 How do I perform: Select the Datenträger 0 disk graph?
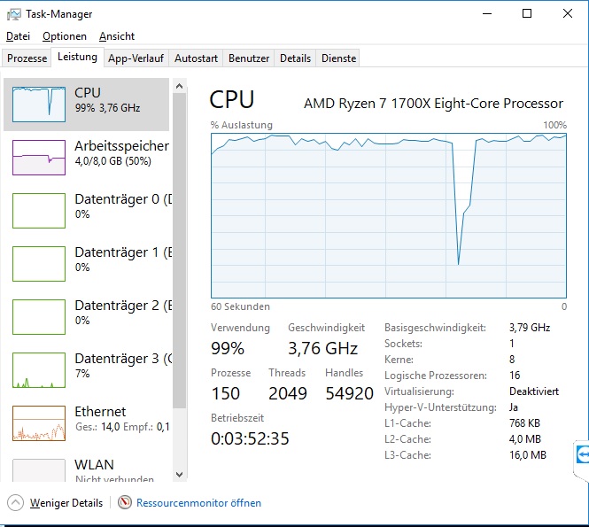click(x=39, y=211)
